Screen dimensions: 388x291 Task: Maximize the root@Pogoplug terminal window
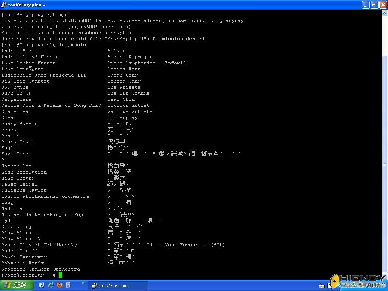click(x=374, y=5)
